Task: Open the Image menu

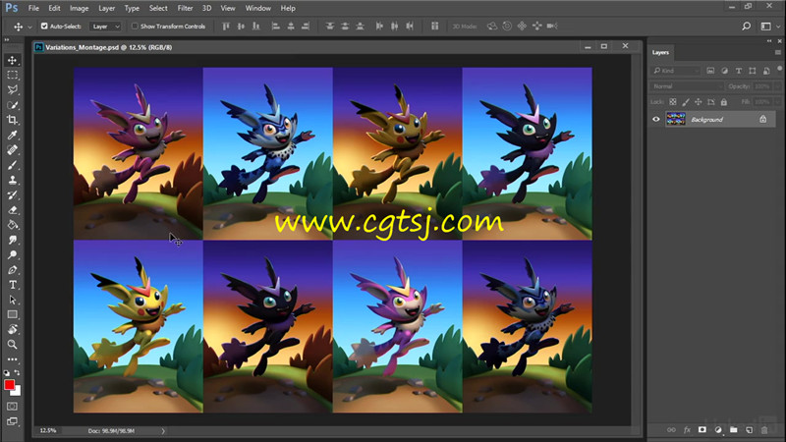Action: pos(79,8)
